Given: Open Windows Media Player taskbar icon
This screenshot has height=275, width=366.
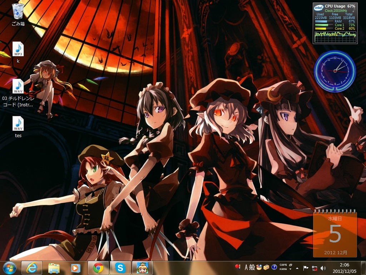Looking at the screenshot, I should [x=75, y=268].
